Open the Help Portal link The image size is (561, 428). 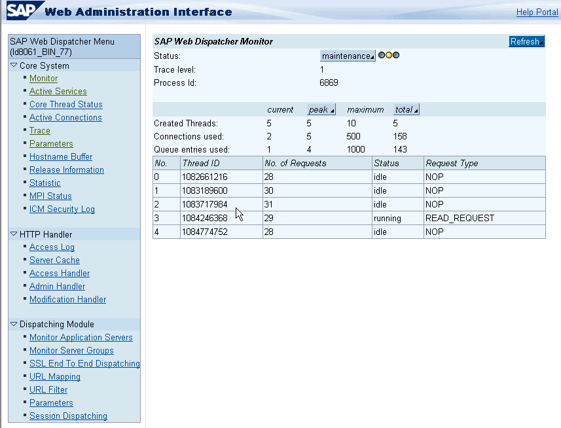[x=537, y=12]
